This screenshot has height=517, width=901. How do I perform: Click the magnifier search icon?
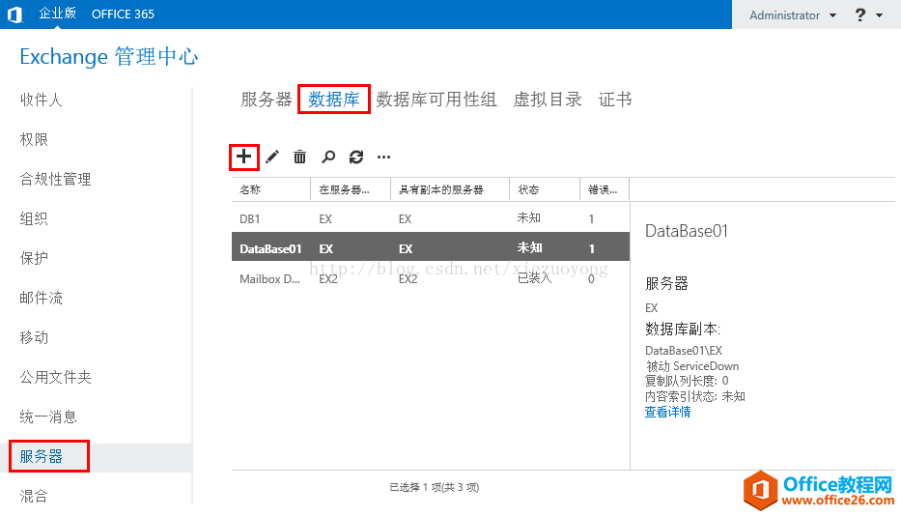tap(328, 157)
